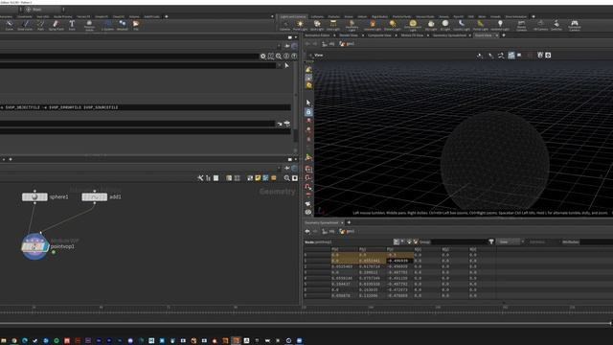Click the playback range slider bar
The image size is (613, 345).
(305, 324)
